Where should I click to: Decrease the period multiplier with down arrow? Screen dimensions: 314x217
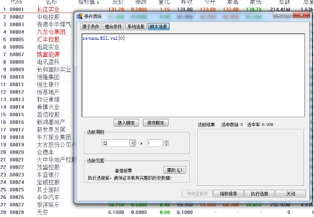click(166, 145)
